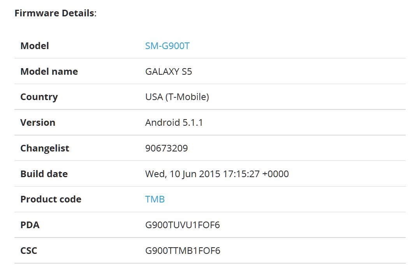Select the GALAXY S5 model name value
Viewport: 417px width, 278px height.
[169, 72]
